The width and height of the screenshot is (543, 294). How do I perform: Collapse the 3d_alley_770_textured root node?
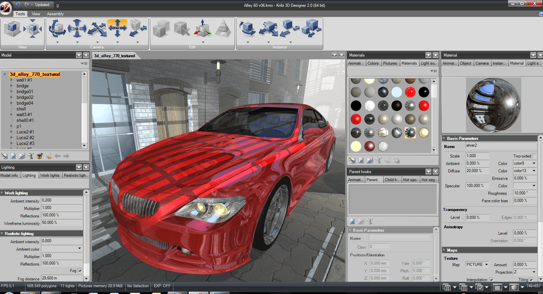pyautogui.click(x=4, y=74)
